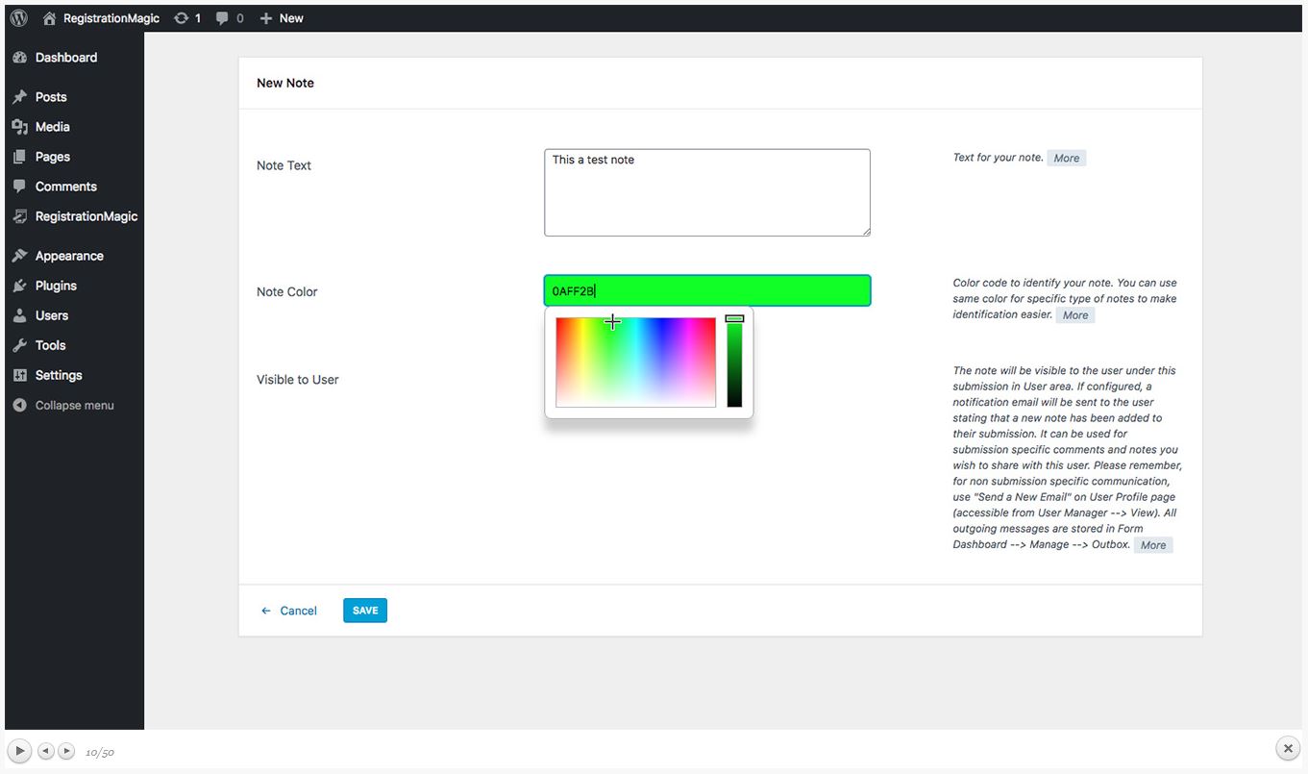Open the comments bubble icon in admin bar
Image resolution: width=1308 pixels, height=774 pixels.
223,18
